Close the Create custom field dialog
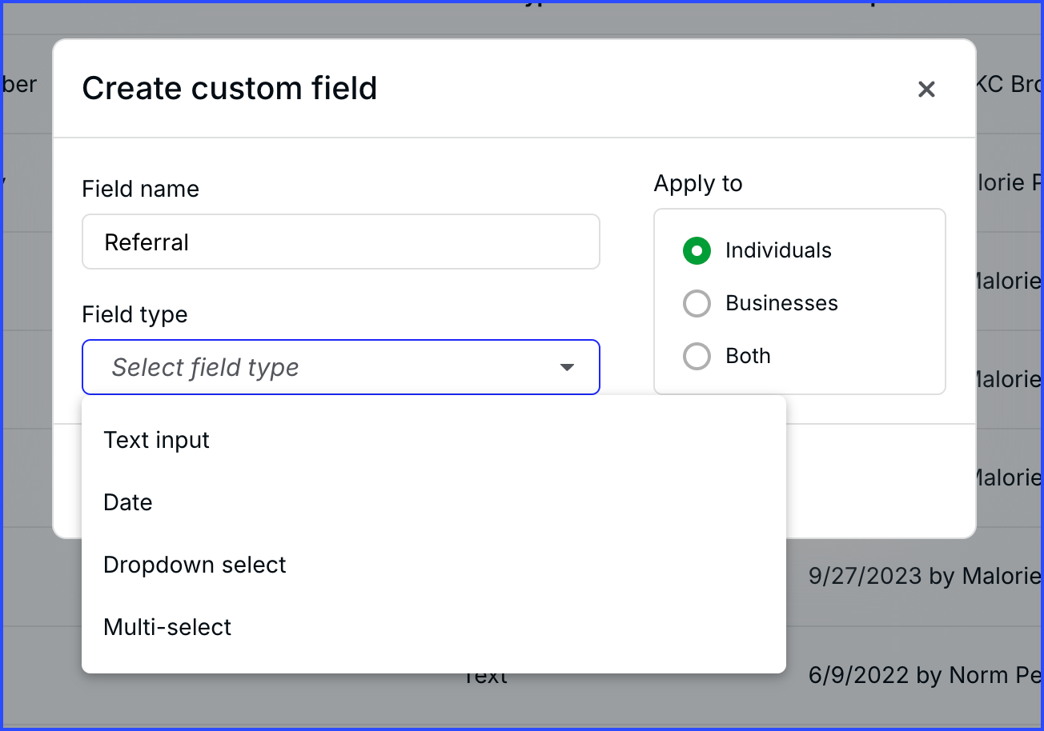The width and height of the screenshot is (1044, 731). pyautogui.click(x=926, y=89)
